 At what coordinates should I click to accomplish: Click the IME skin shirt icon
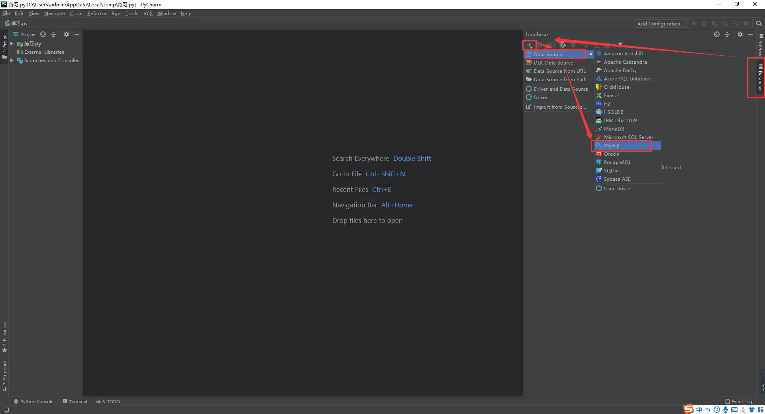(x=752, y=410)
